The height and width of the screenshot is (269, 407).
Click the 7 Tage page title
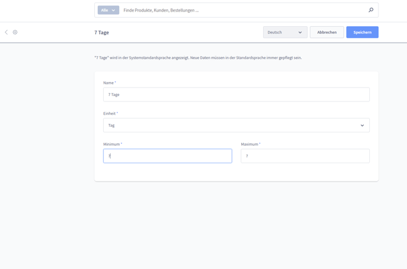tap(101, 32)
